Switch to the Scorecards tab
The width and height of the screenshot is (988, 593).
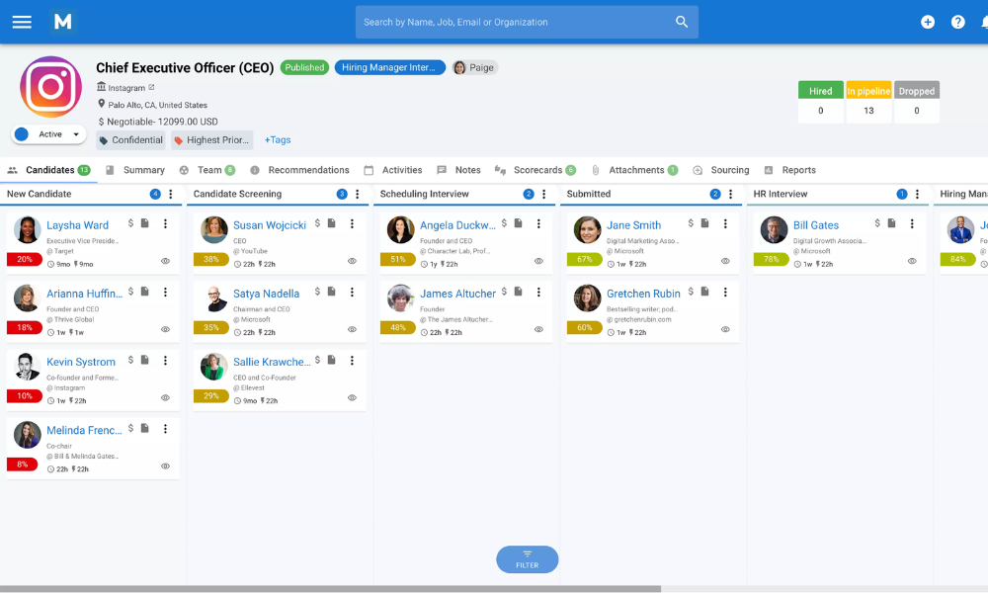[x=535, y=170]
